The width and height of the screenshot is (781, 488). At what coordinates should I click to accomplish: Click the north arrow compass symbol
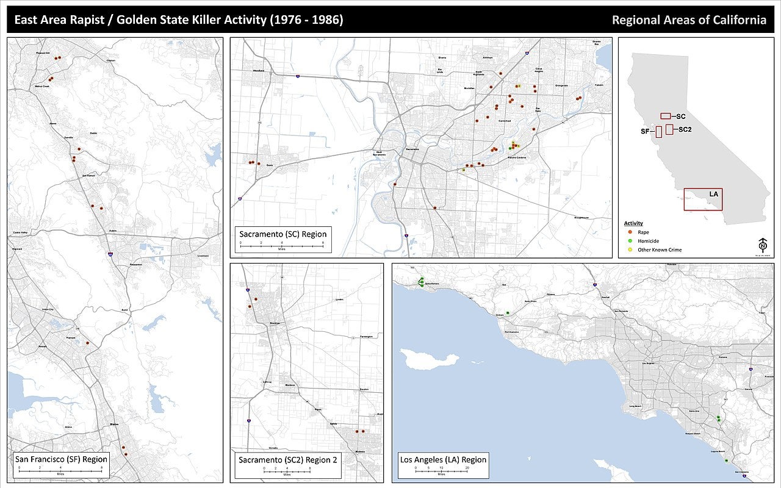[763, 245]
